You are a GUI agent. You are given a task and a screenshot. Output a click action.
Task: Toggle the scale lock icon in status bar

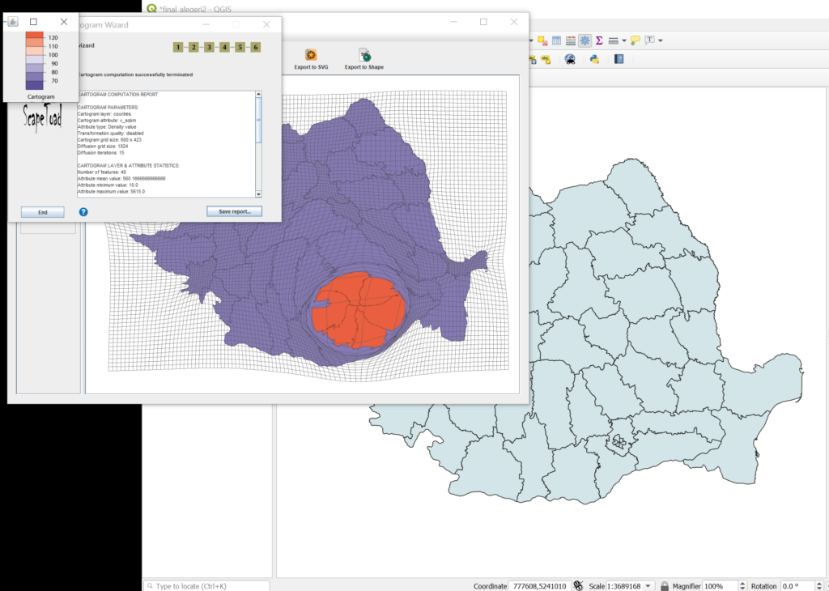[665, 585]
